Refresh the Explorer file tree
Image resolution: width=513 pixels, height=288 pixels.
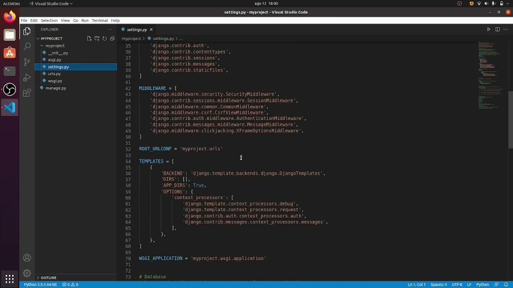(x=104, y=38)
